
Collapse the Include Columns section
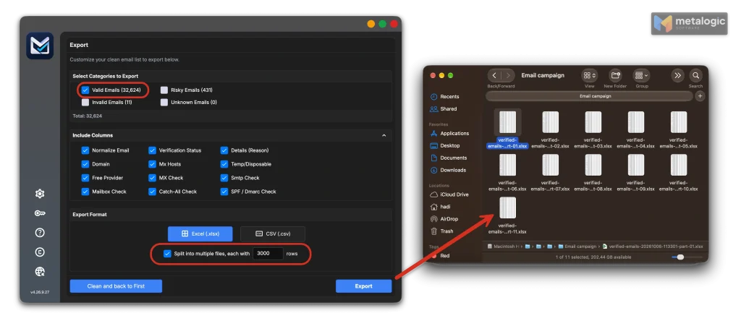point(384,135)
